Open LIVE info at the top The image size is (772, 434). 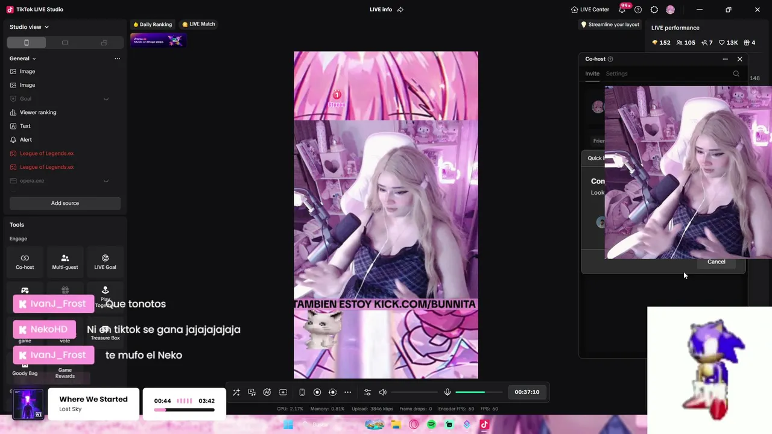[x=381, y=10]
